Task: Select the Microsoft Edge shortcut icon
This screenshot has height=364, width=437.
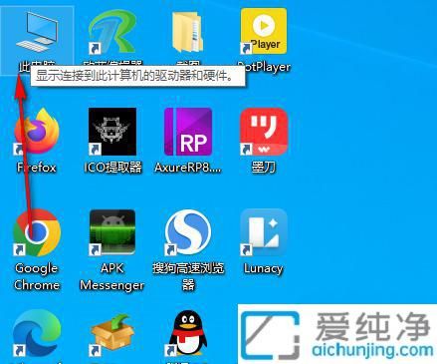Action: click(x=37, y=333)
